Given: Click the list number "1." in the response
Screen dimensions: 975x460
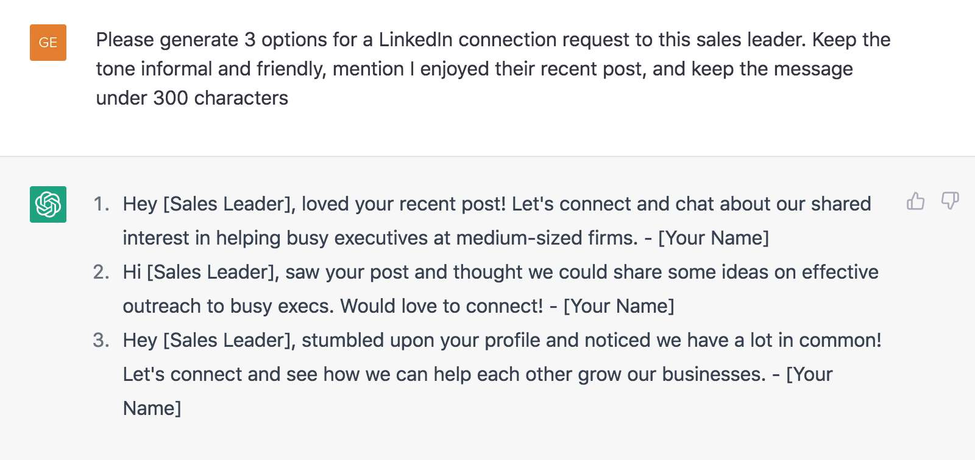Looking at the screenshot, I should pos(101,204).
